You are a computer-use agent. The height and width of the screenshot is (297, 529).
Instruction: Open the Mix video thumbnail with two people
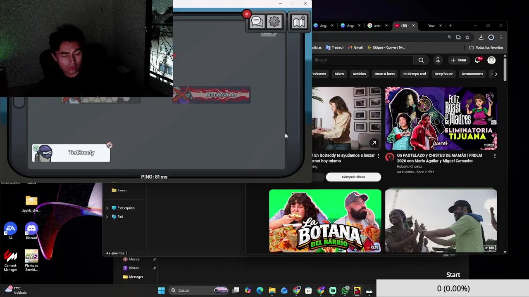click(x=441, y=221)
